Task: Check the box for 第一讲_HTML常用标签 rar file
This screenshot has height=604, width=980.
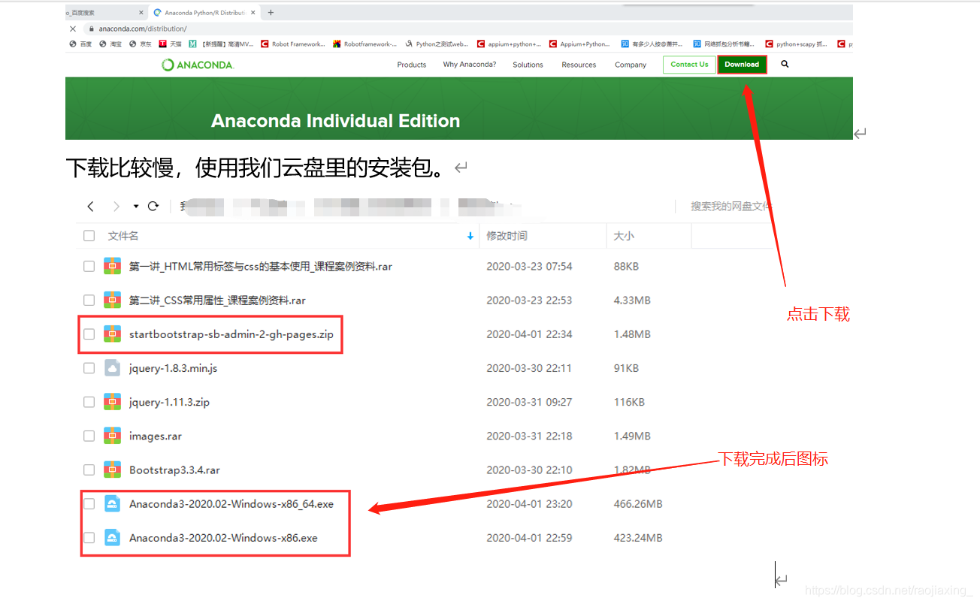Action: 89,266
